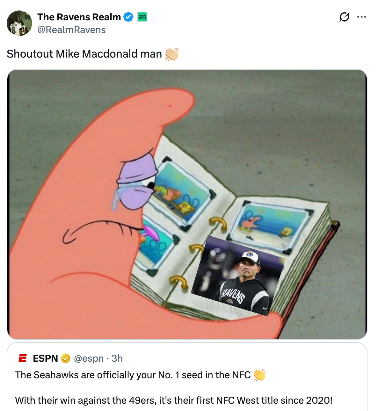
Task: Click The Ravens Realm profile avatar
Action: click(19, 23)
